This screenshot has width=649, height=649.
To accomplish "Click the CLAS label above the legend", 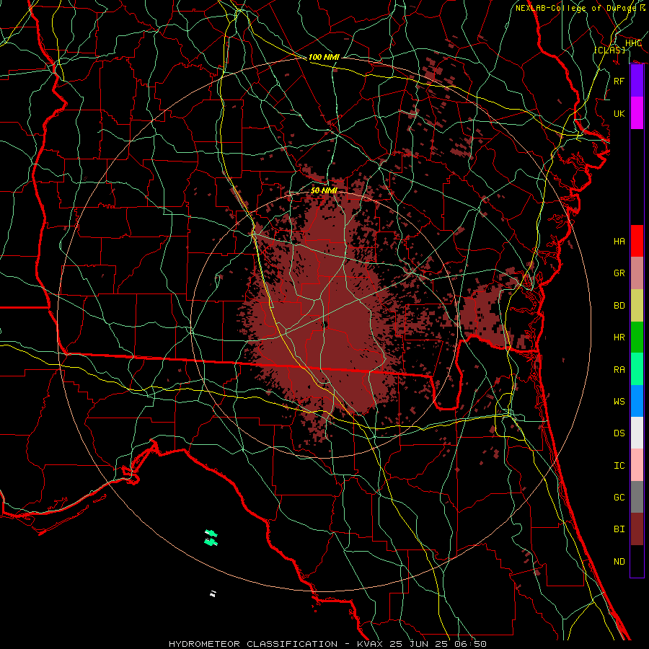I will [610, 50].
